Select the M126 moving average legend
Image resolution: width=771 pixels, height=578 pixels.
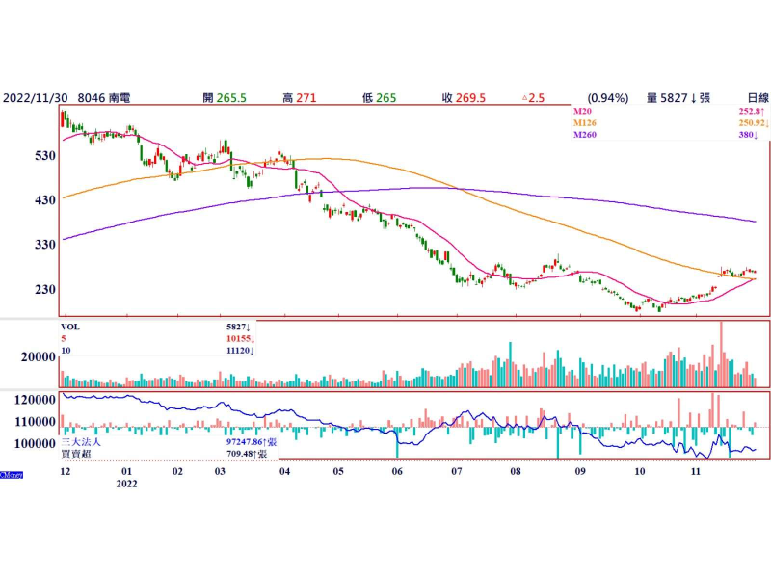pyautogui.click(x=586, y=124)
